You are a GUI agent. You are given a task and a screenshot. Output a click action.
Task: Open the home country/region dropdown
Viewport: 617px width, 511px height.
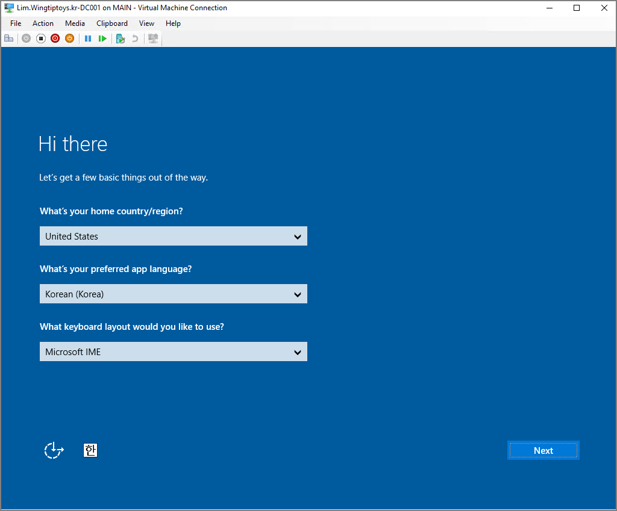click(173, 236)
